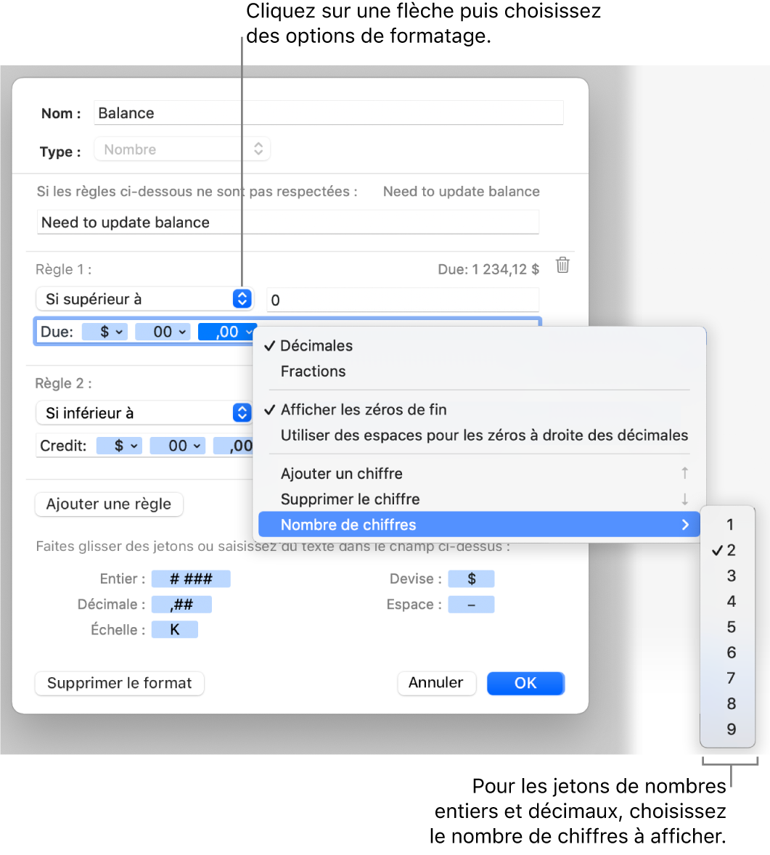The width and height of the screenshot is (770, 855).
Task: Select 4 in the digits submenu
Action: (728, 602)
